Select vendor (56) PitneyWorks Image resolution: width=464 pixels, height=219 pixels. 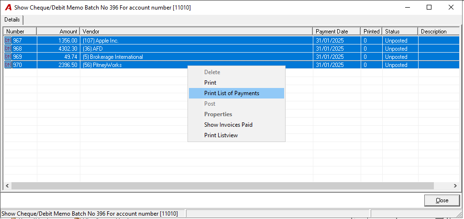(102, 65)
